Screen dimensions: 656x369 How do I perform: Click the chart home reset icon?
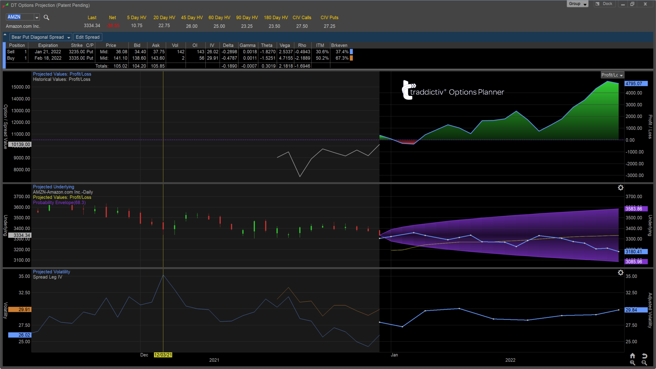(632, 356)
